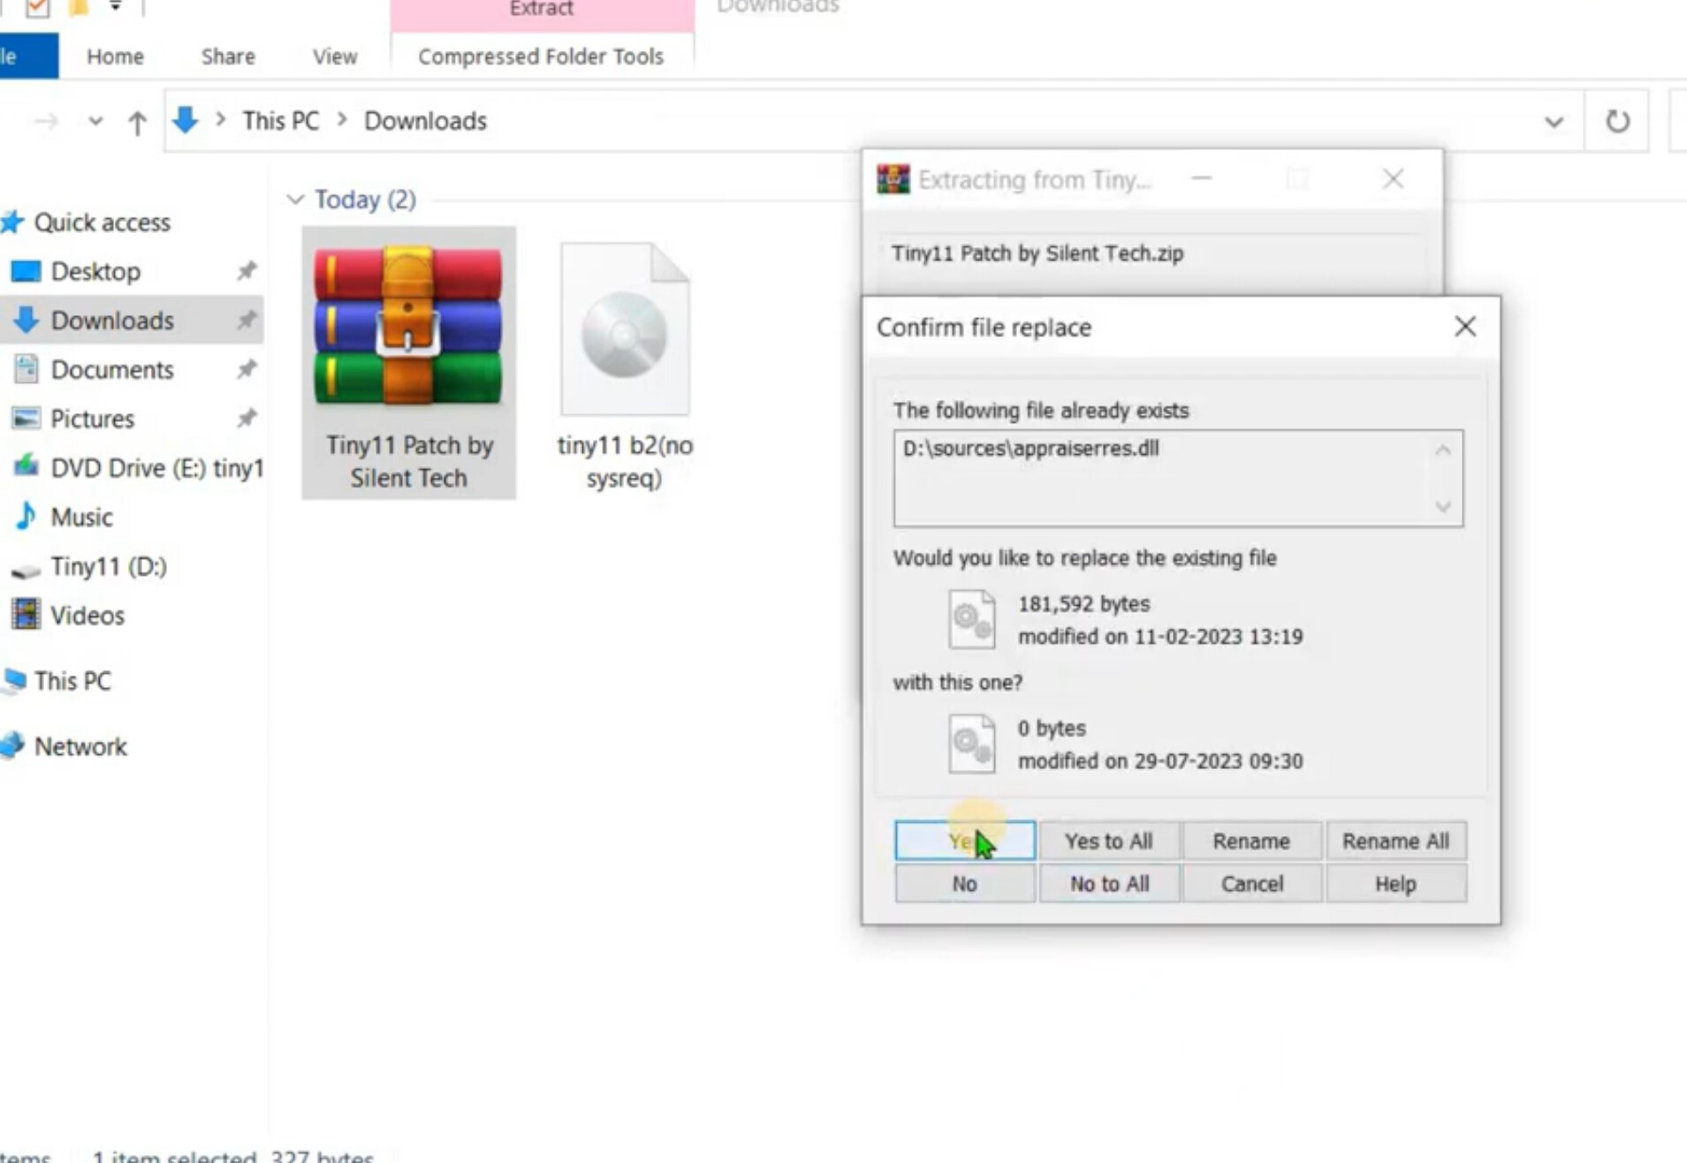
Task: Click the D:\sources\appraiserres.dll path field
Action: coord(1178,479)
